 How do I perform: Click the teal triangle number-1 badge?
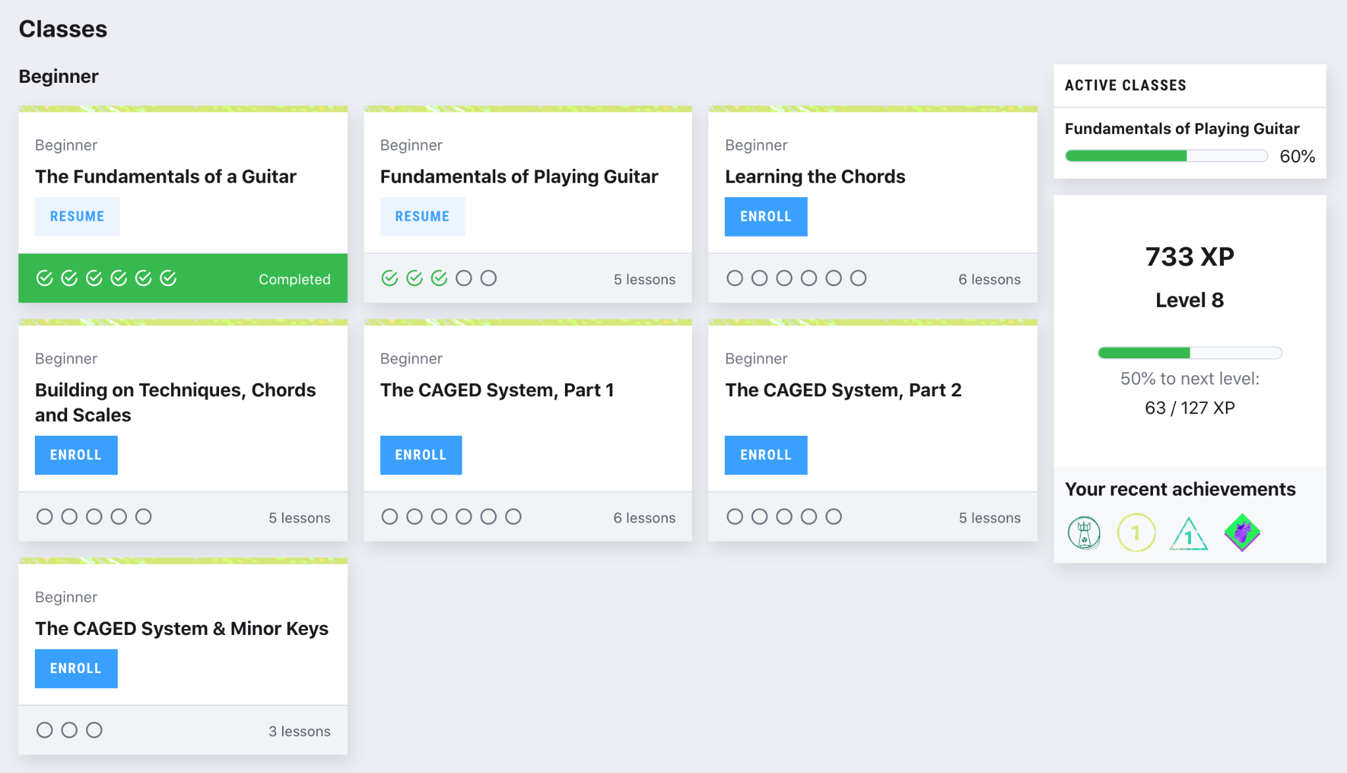[1188, 534]
